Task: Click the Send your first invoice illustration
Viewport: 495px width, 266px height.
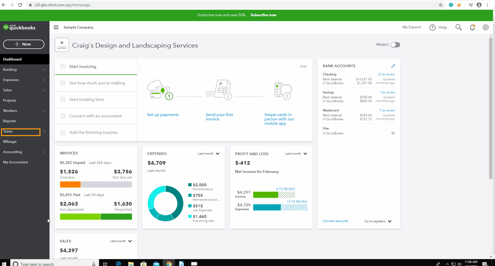Action: pos(219,90)
